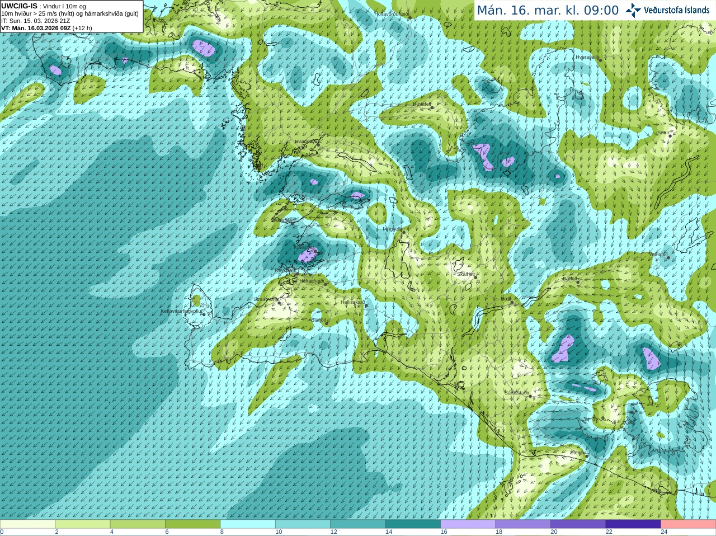Click the Holtavörðuheiði station label
Image resolution: width=716 pixels, height=536 pixels.
[x=392, y=13]
